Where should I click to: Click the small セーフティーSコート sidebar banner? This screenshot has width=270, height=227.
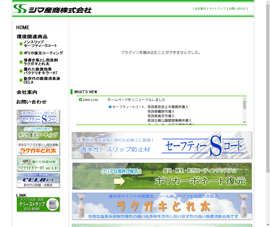click(38, 117)
